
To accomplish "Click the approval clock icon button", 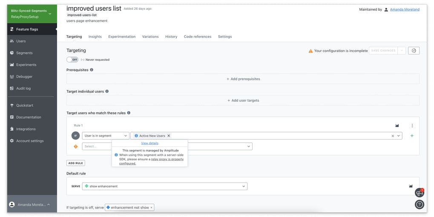I will pos(414,51).
